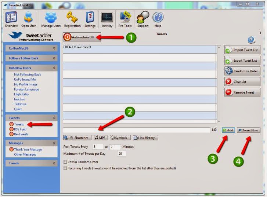
Task: Open the URL Shortener tool
Action: click(x=77, y=138)
